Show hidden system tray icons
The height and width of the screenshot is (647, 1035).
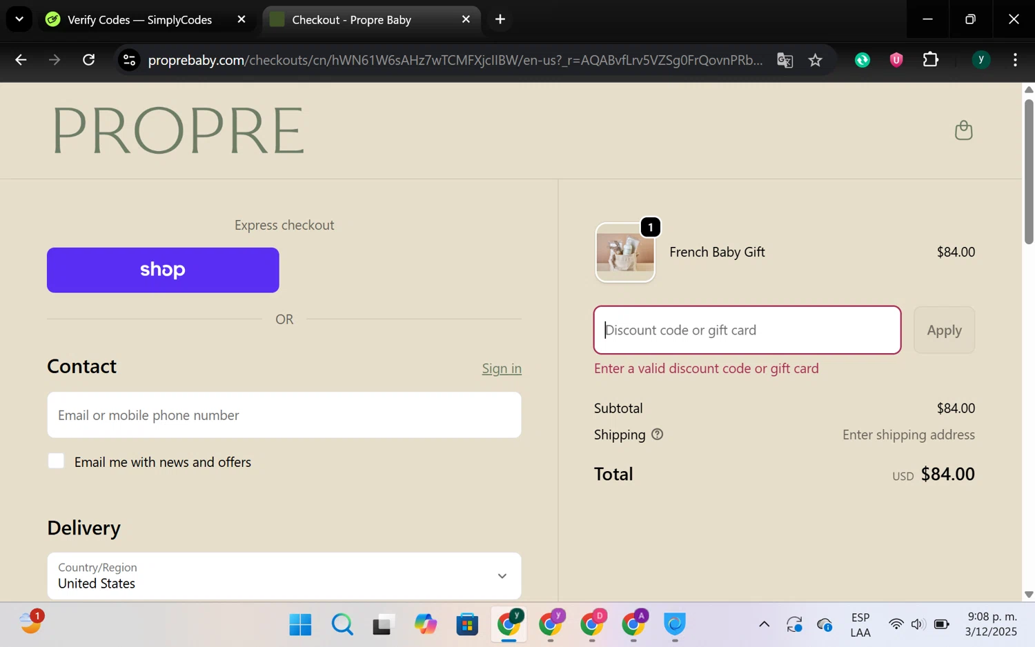tap(764, 624)
